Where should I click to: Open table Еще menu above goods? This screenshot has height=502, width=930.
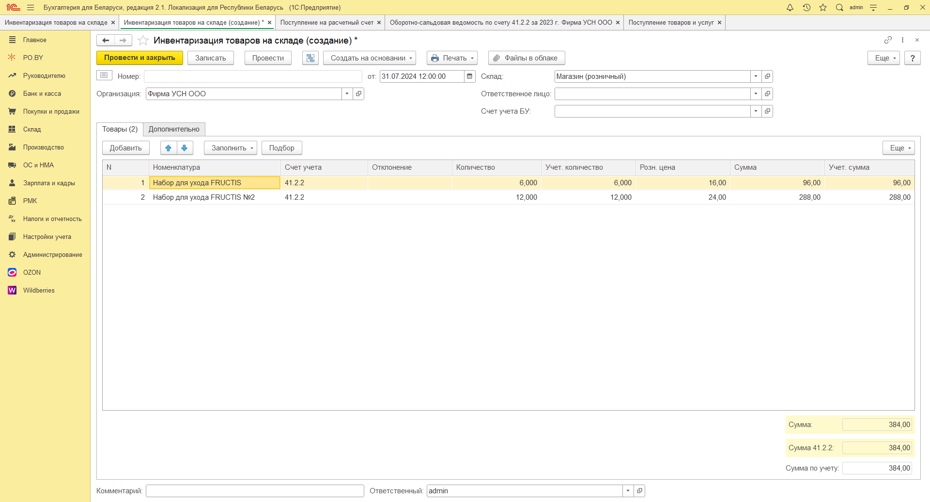click(899, 148)
